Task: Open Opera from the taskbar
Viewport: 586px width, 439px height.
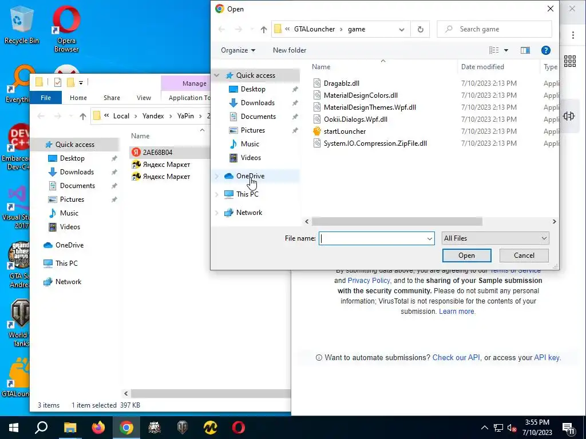Action: pyautogui.click(x=239, y=428)
